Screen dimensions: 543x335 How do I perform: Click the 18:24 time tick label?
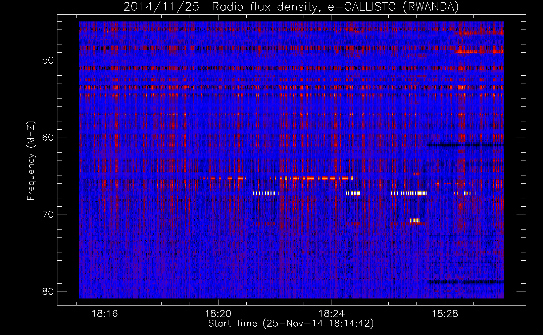(x=332, y=314)
